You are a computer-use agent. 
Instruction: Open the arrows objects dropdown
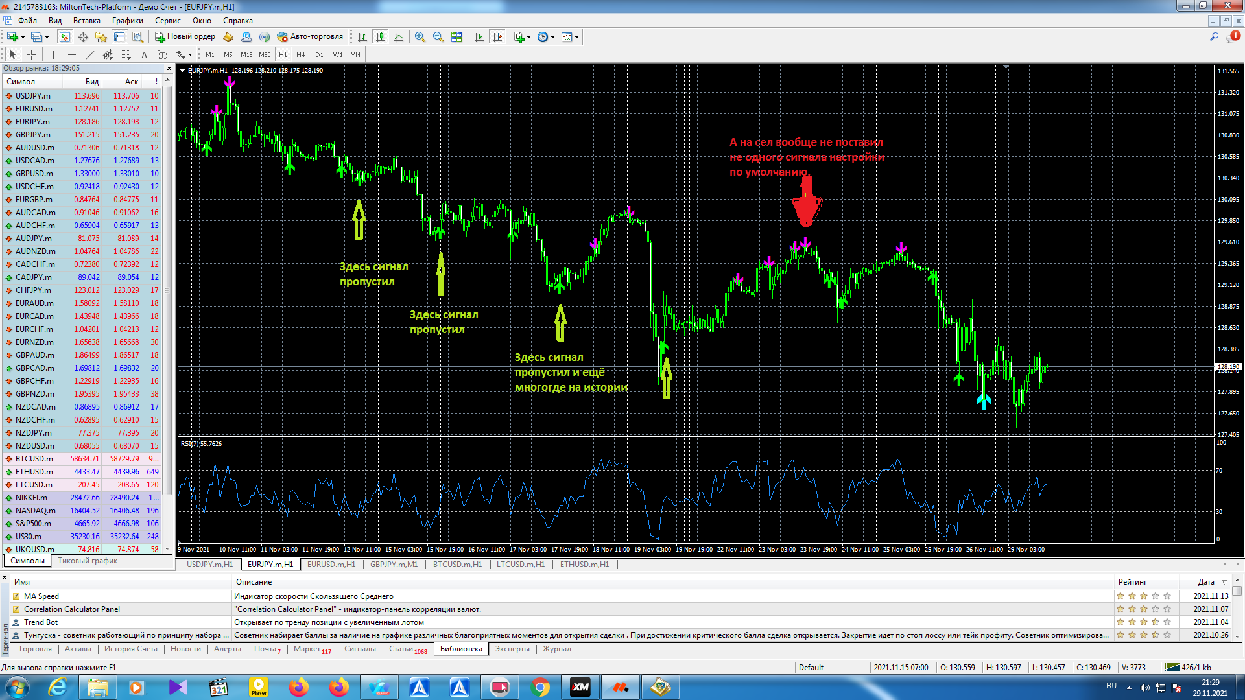189,55
